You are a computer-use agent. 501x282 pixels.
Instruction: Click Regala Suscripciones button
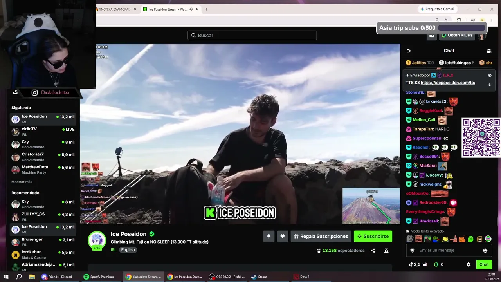tap(321, 236)
